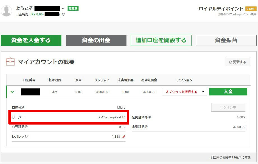Edit leverage by clicking the pencil icon
258x164 pixels.
click(124, 137)
